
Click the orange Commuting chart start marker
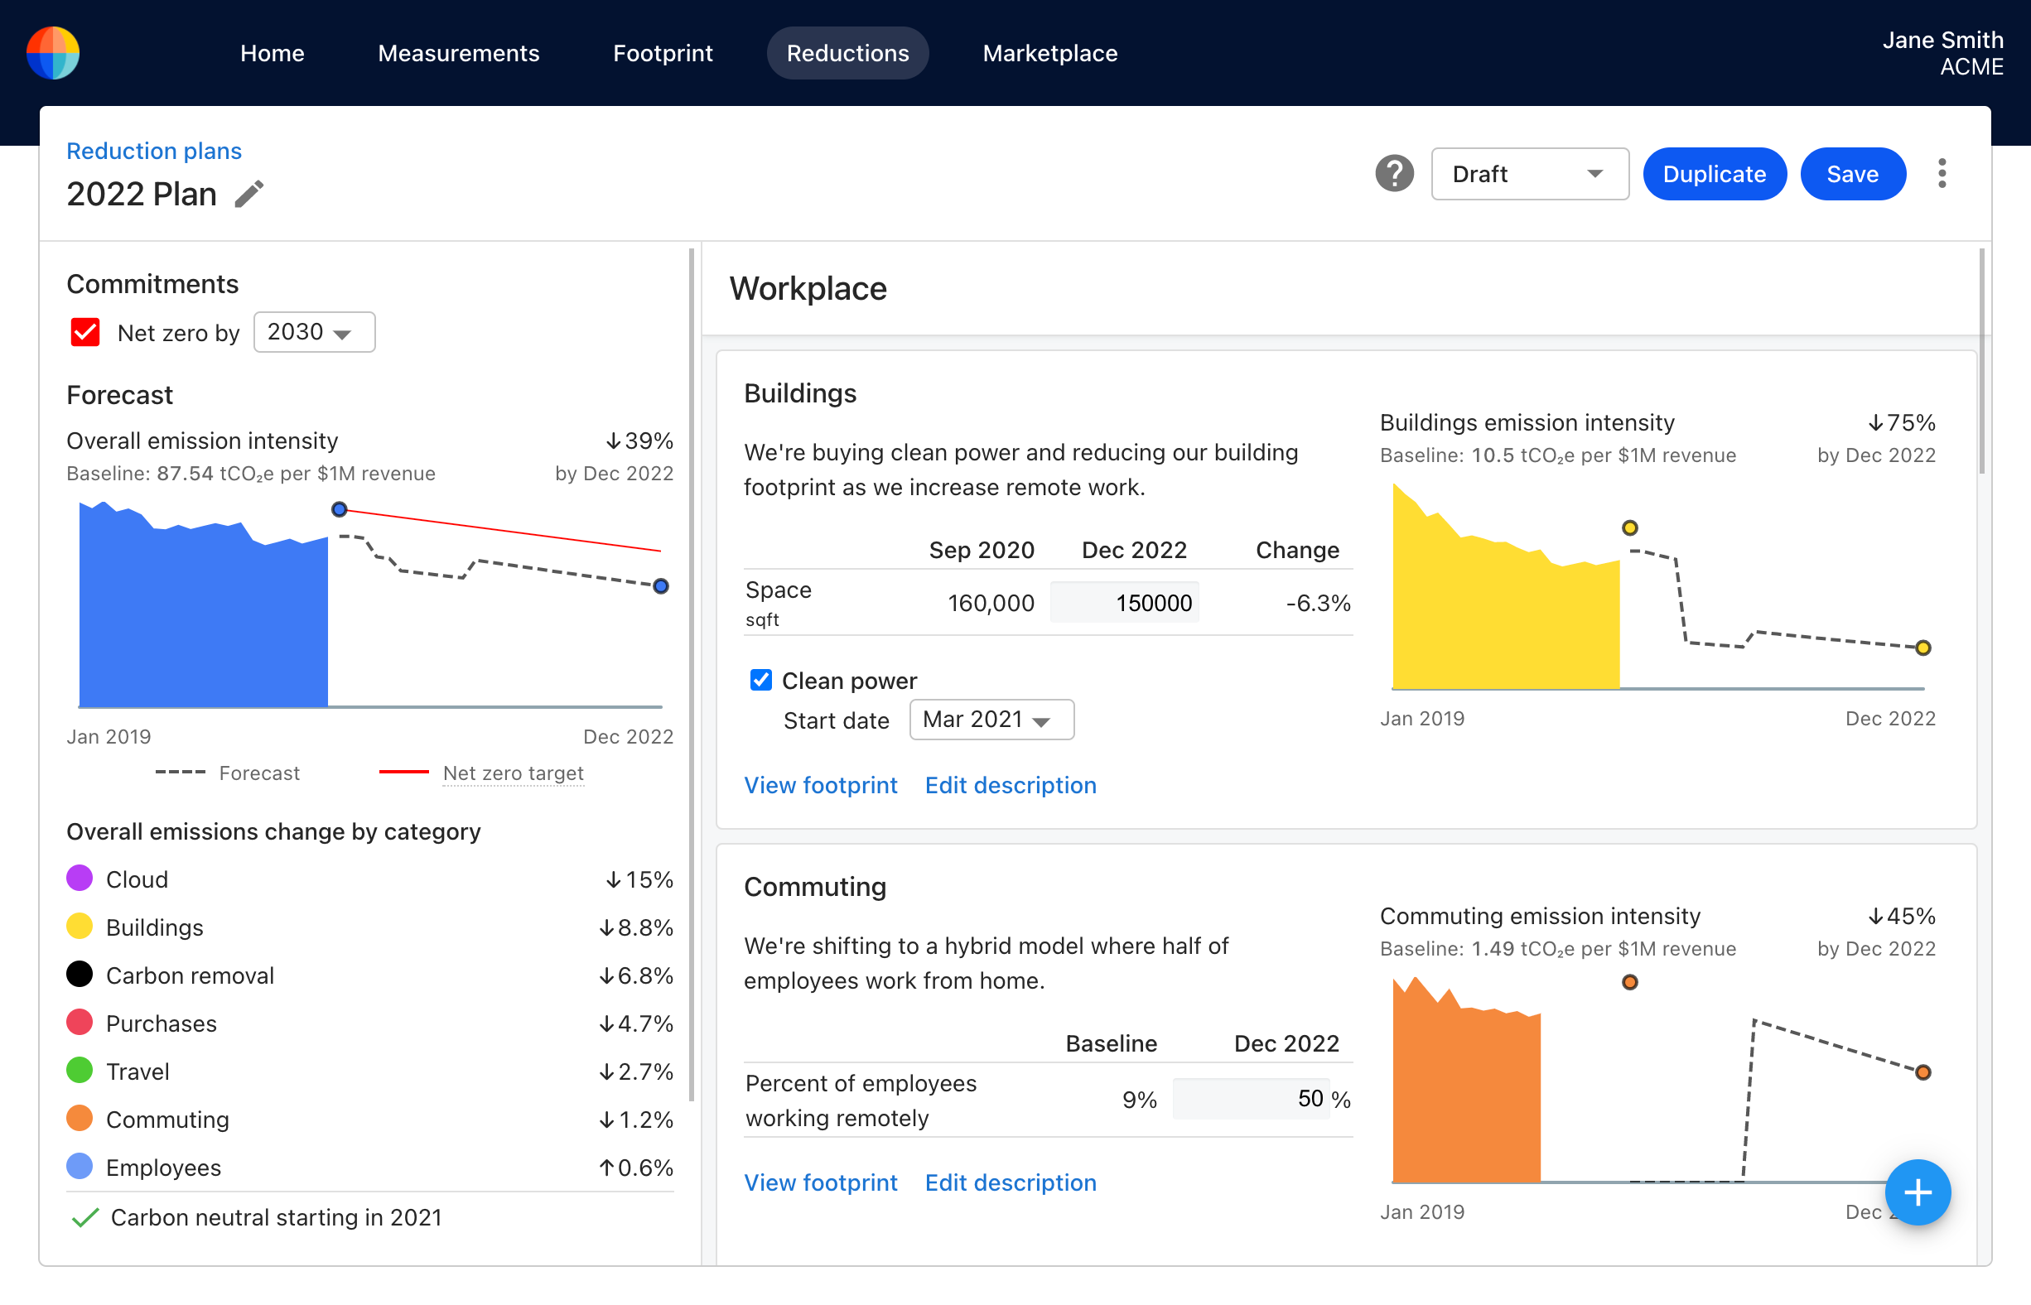(x=1629, y=982)
